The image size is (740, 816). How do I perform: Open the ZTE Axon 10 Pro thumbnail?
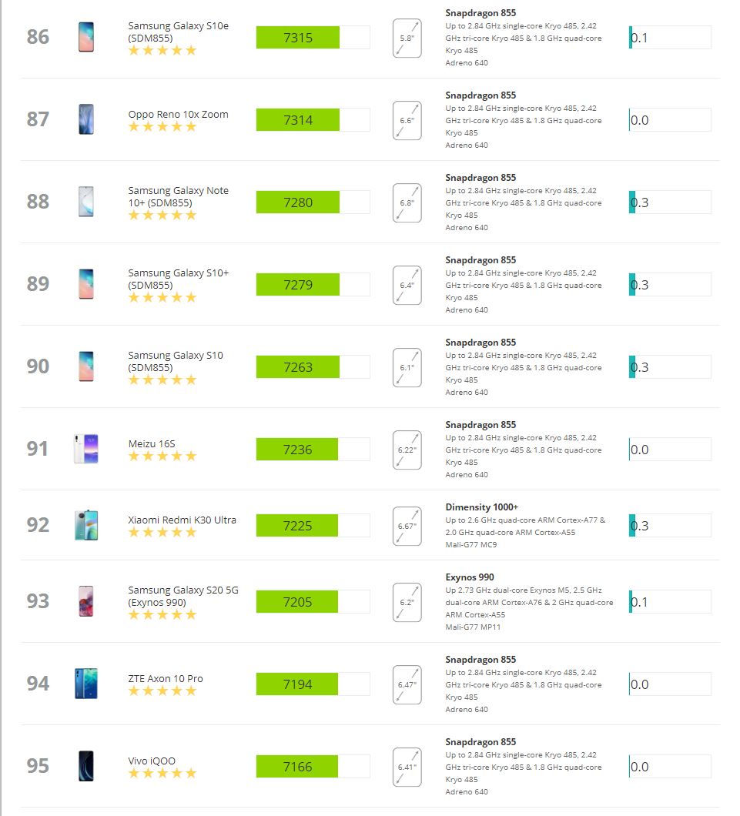[x=86, y=684]
